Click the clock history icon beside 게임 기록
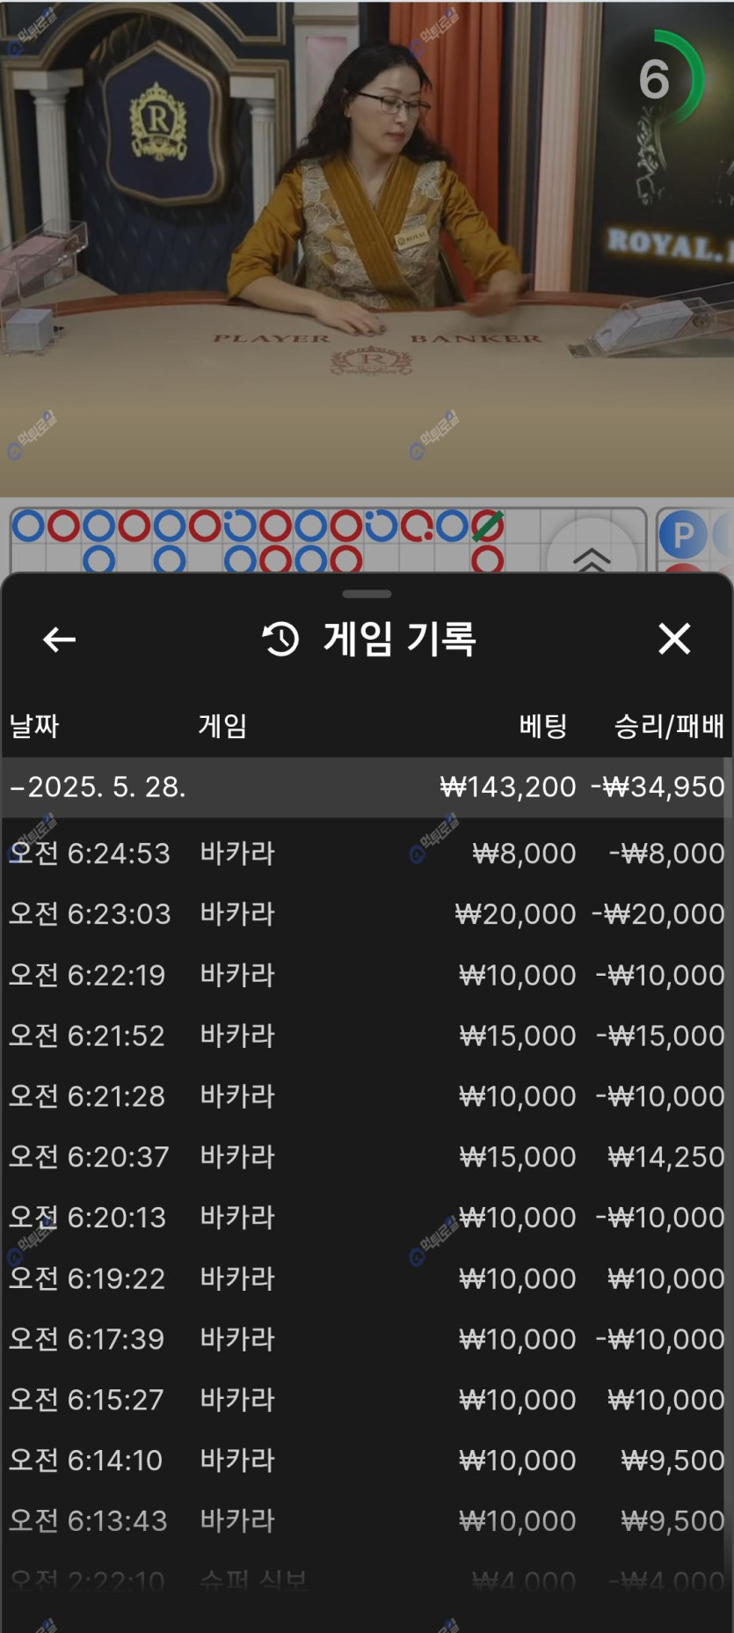Viewport: 734px width, 1633px height. tap(281, 639)
